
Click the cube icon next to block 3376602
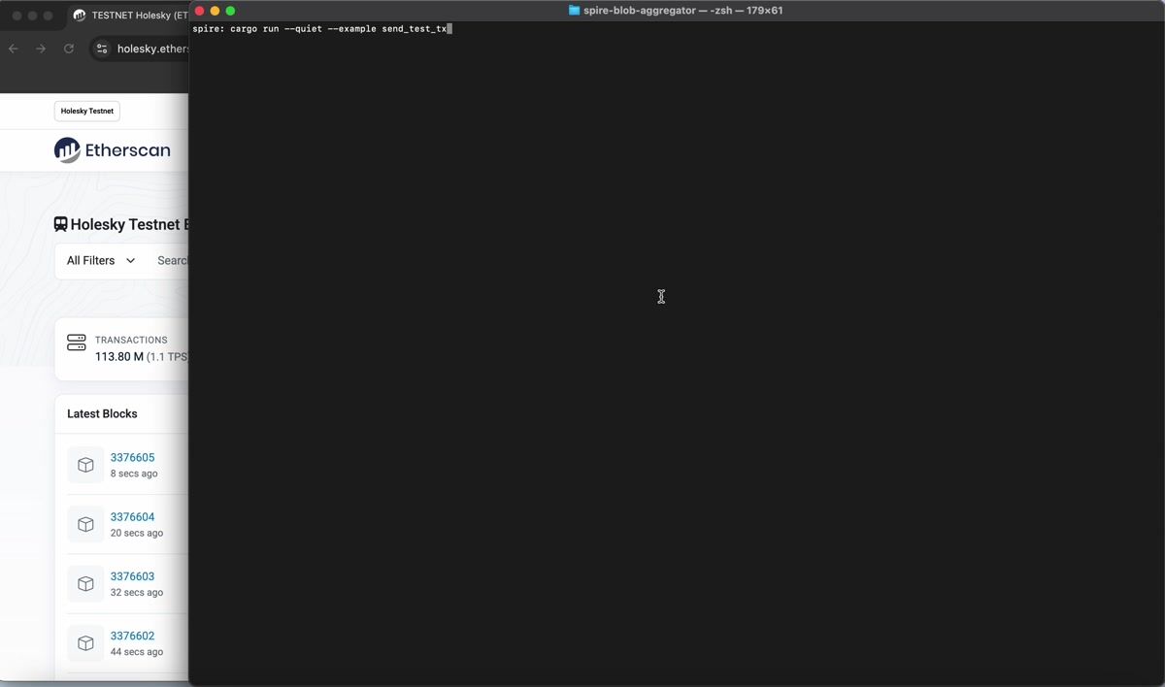85,642
